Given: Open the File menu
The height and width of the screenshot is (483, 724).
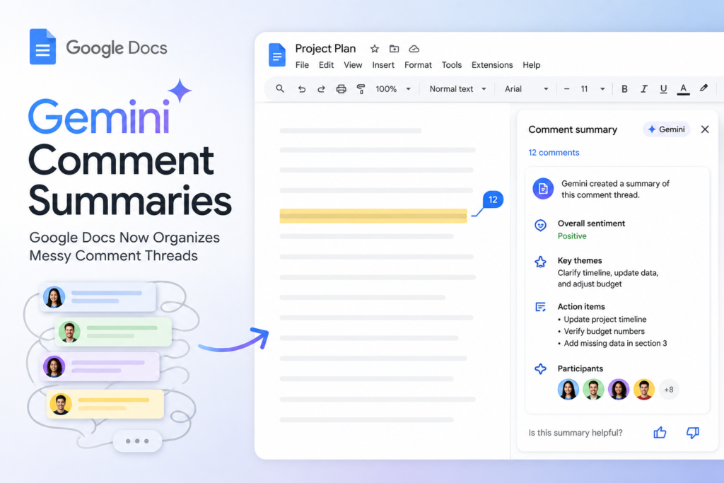Looking at the screenshot, I should [x=302, y=65].
